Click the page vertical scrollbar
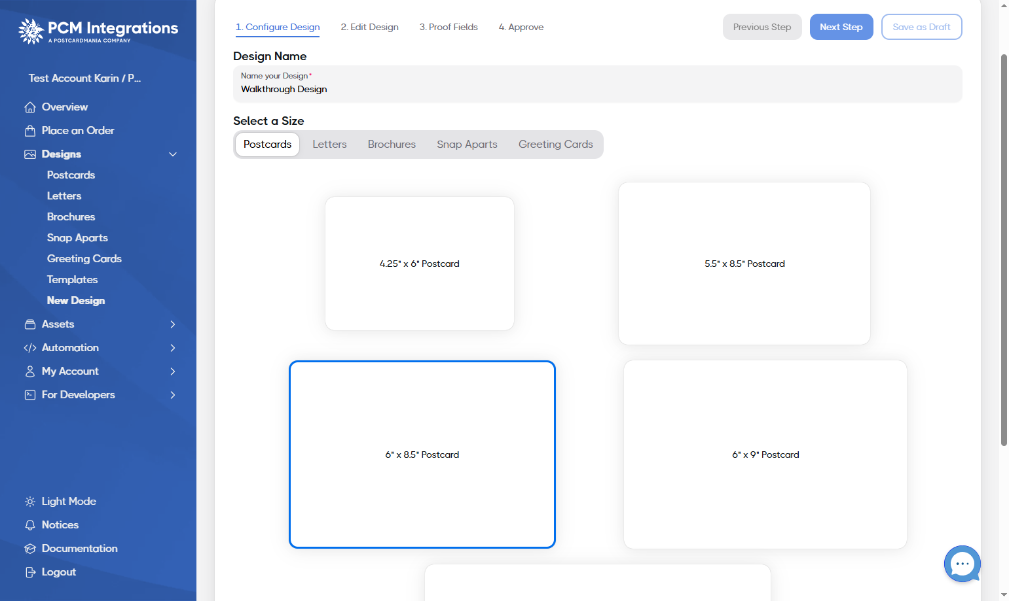 tap(1004, 249)
